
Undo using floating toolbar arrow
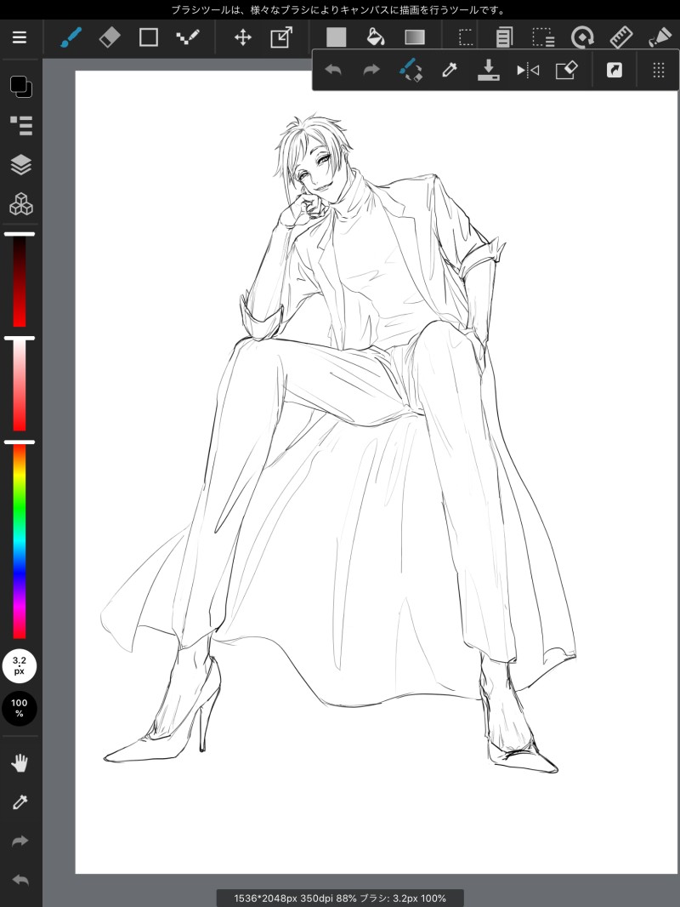[x=333, y=71]
